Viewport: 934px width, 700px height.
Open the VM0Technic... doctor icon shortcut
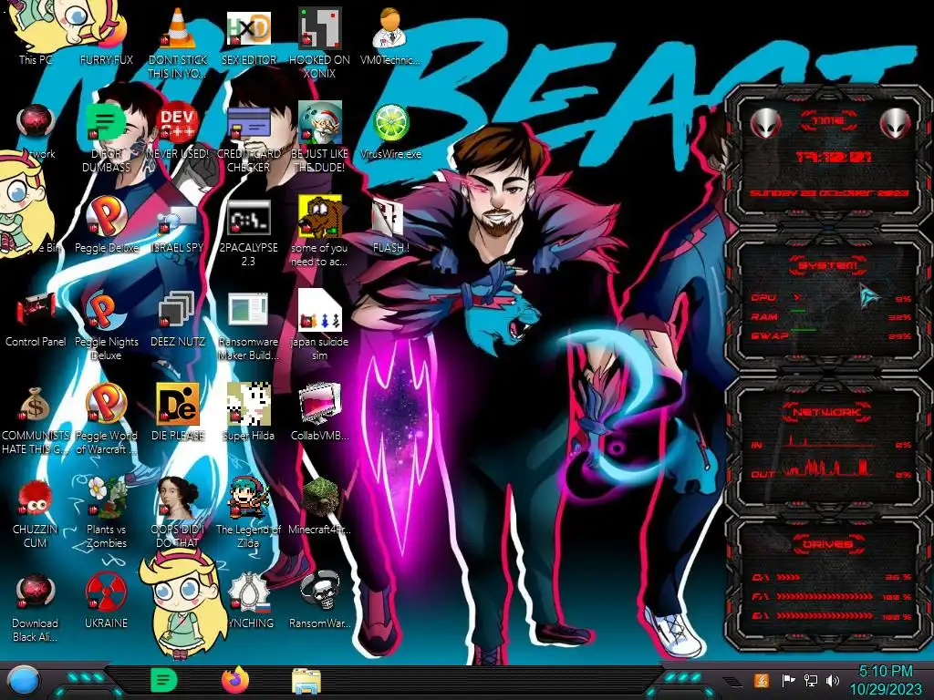click(x=390, y=36)
